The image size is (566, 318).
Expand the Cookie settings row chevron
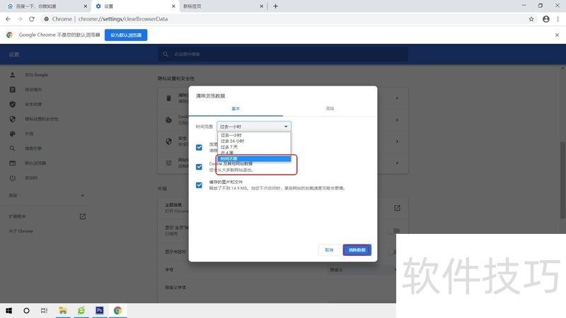397,119
